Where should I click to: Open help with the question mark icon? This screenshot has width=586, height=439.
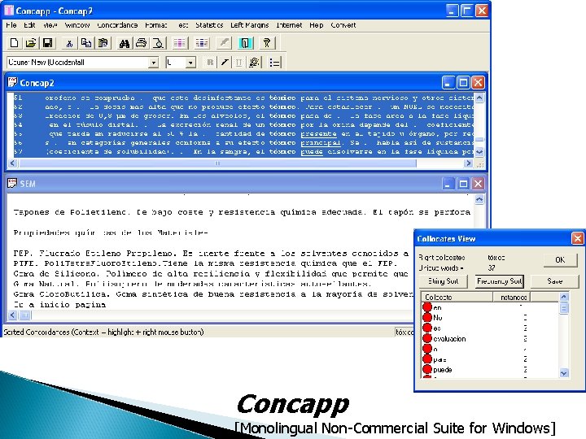point(267,43)
